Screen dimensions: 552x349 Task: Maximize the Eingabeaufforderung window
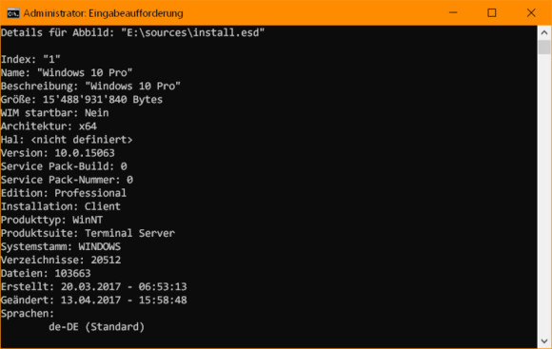(x=492, y=13)
